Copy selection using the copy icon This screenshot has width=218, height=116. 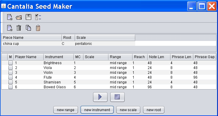[x=28, y=28]
